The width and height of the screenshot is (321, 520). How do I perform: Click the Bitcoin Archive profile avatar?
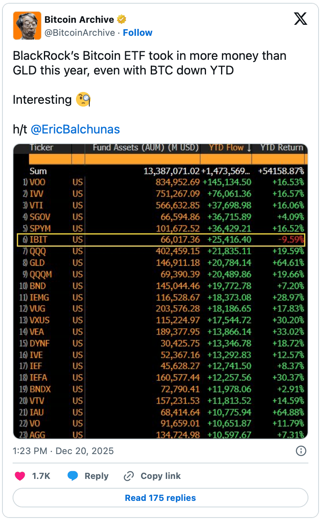click(x=27, y=26)
